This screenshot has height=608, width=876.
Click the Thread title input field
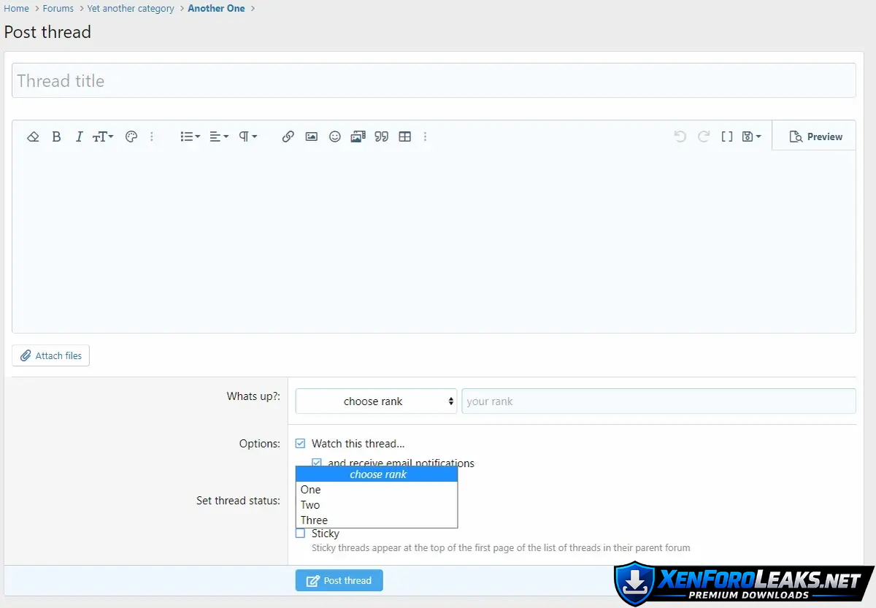tap(434, 81)
